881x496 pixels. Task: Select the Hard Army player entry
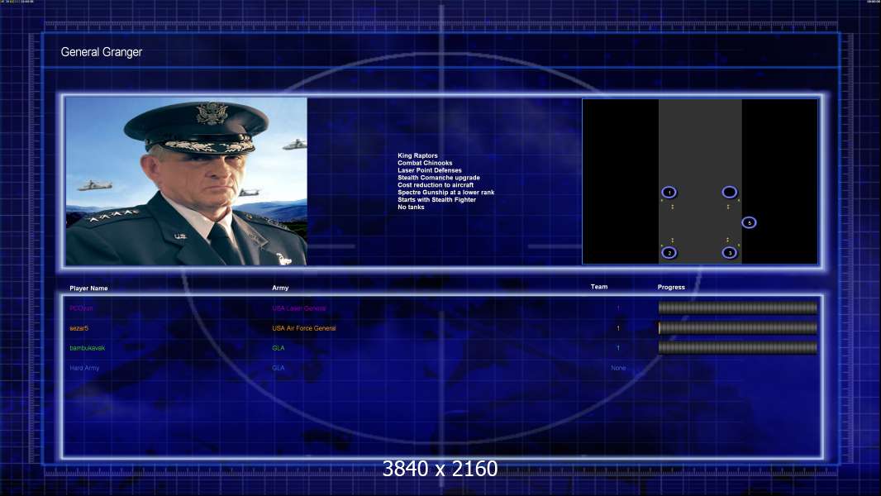point(84,368)
